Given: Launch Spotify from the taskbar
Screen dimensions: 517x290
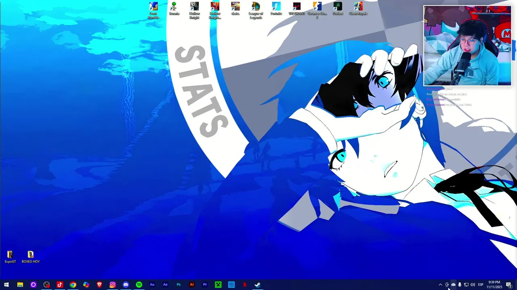Looking at the screenshot, I should point(139,285).
